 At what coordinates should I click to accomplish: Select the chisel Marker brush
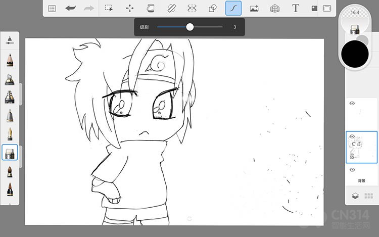point(10,79)
